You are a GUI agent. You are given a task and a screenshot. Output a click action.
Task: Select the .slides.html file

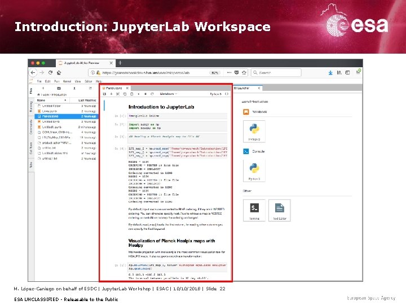click(67, 153)
